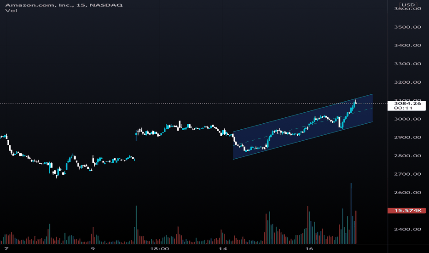Click the date label 16 on time axis
This screenshot has height=253, width=429.
309,248
